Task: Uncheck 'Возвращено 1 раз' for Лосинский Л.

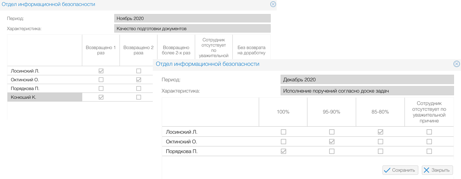Action: (101, 71)
